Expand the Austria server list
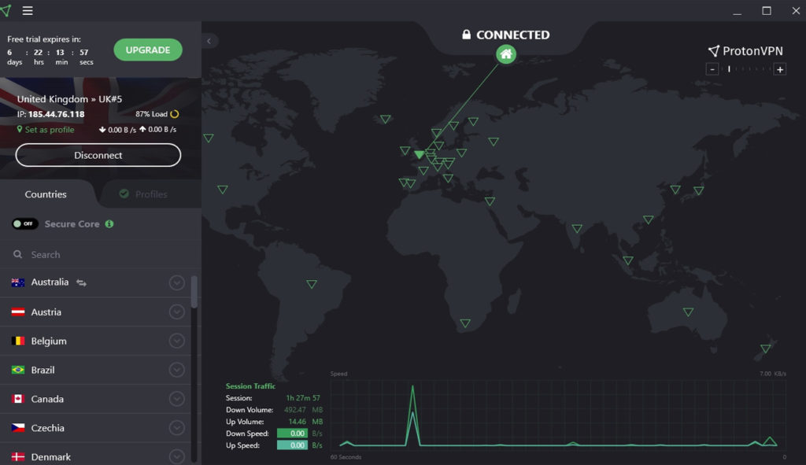This screenshot has height=465, width=806. 176,312
